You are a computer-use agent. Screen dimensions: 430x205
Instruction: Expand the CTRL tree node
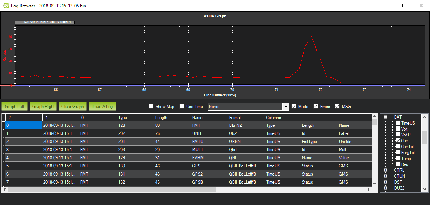(385, 170)
